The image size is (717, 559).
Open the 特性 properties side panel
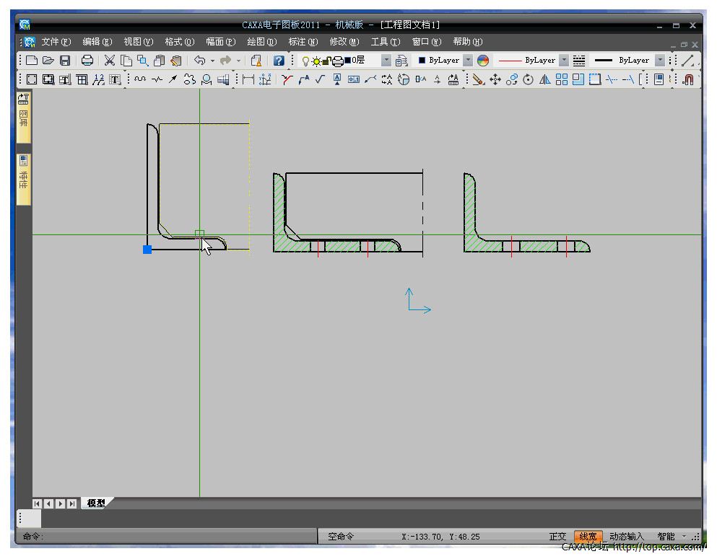[24, 179]
